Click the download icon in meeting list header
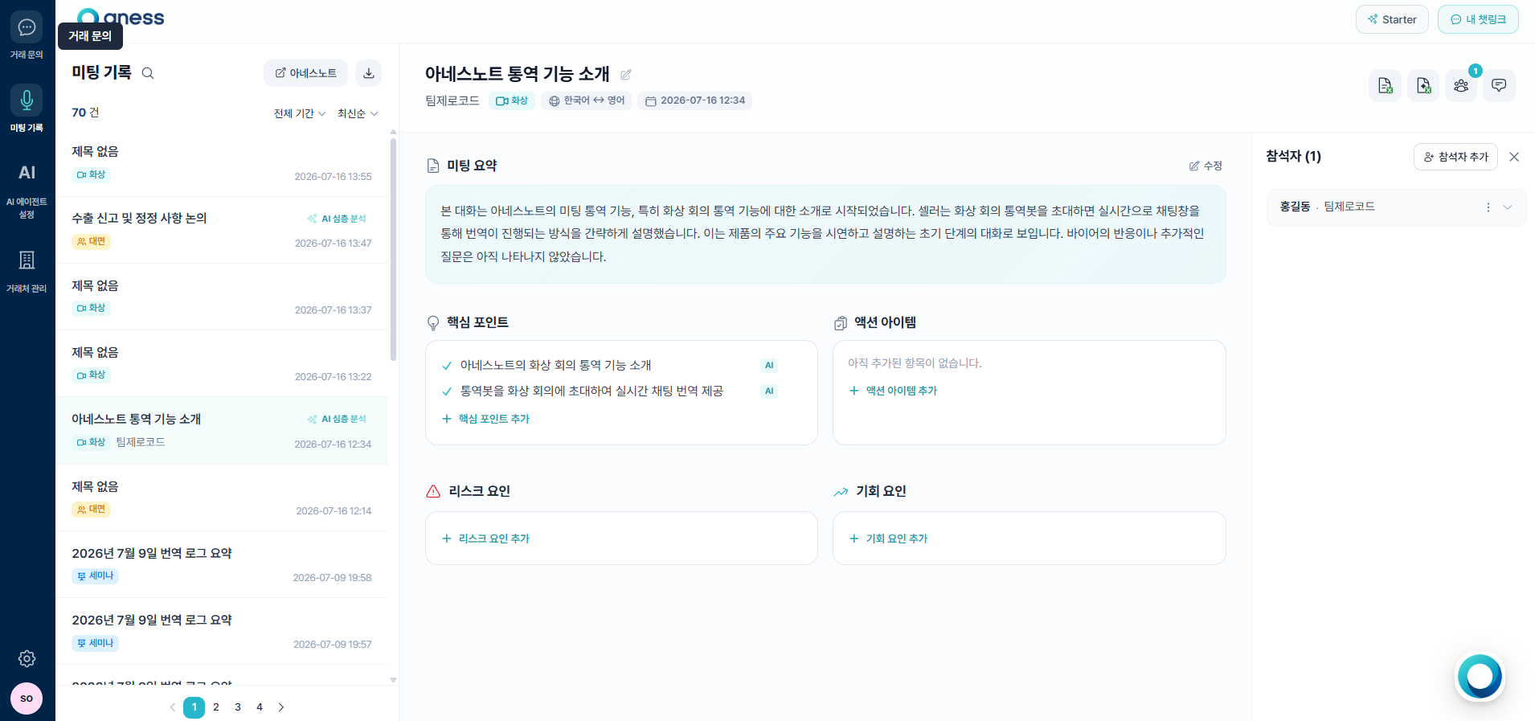The image size is (1535, 721). point(368,73)
